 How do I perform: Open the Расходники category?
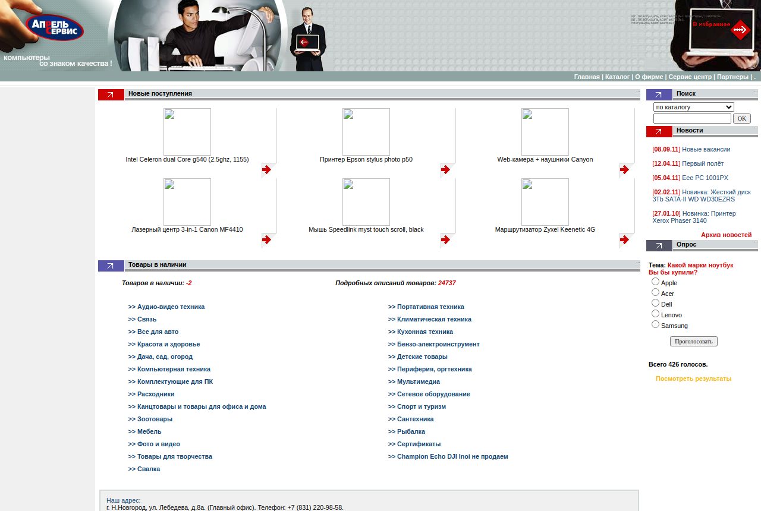(151, 394)
